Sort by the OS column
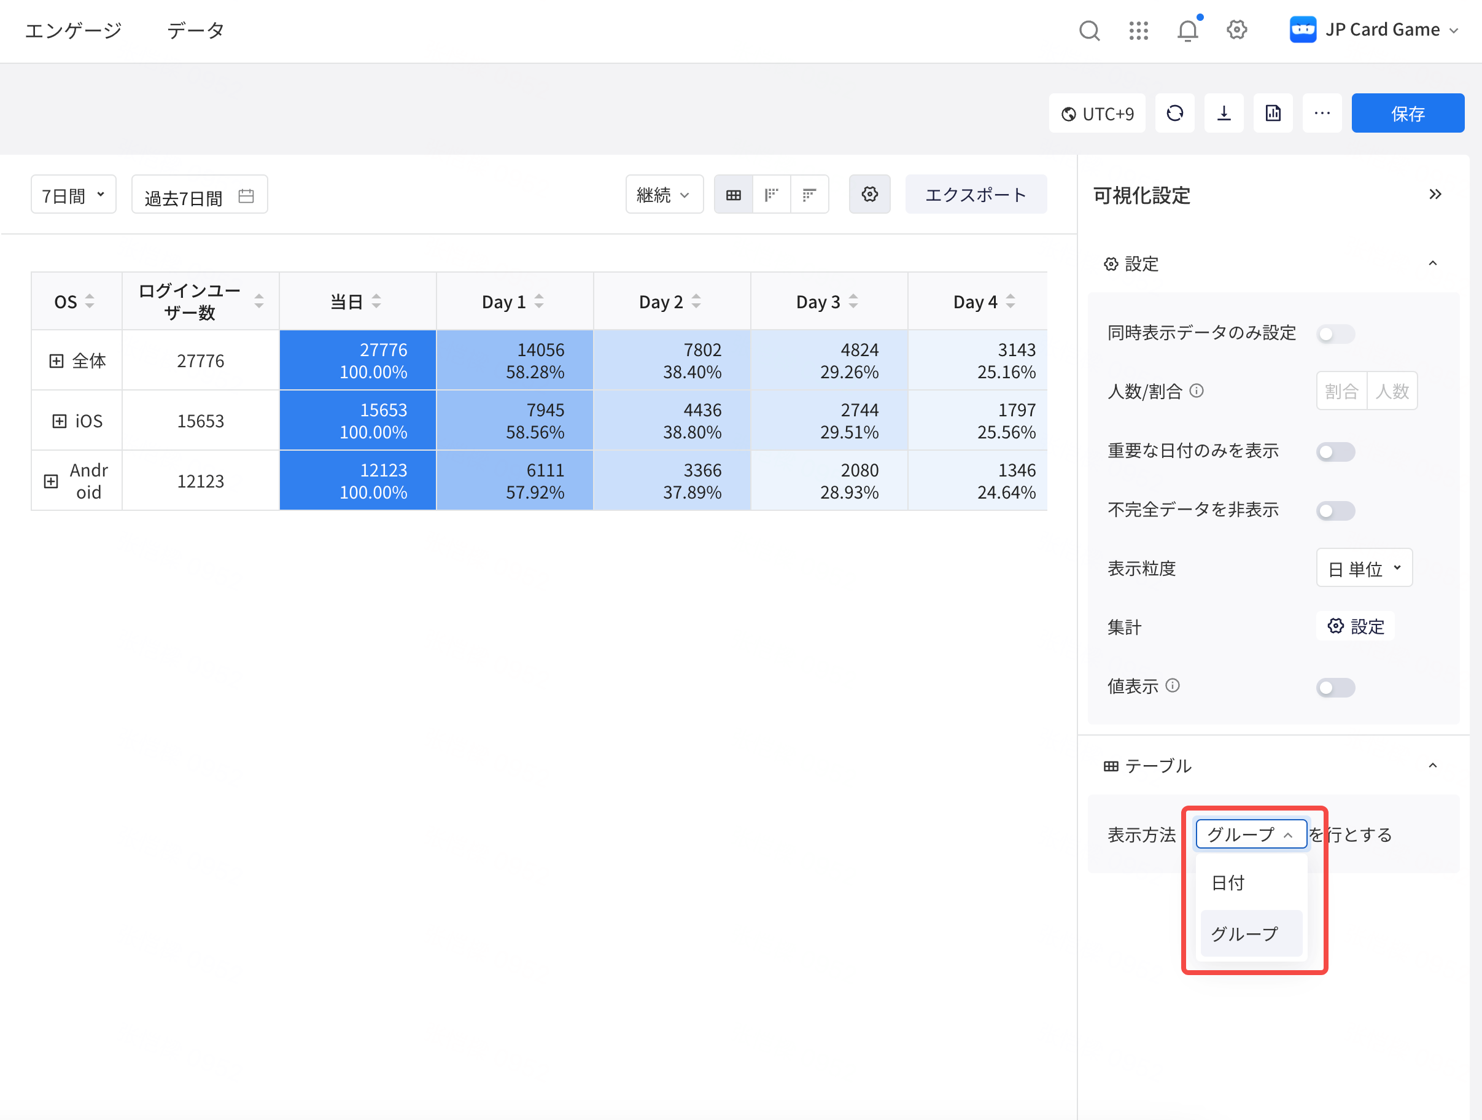Screen dimensions: 1482x1120 pyautogui.click(x=90, y=301)
